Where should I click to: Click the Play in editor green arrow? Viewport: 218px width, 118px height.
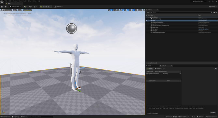[41, 7]
